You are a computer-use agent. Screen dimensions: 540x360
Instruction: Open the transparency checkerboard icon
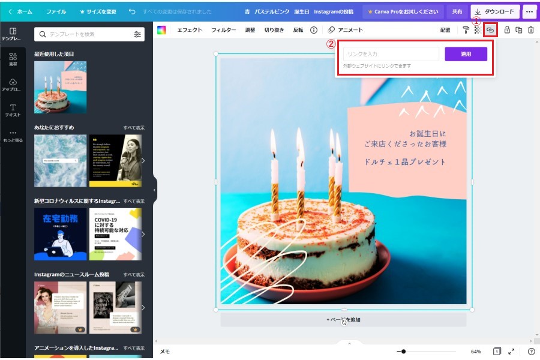coord(478,30)
